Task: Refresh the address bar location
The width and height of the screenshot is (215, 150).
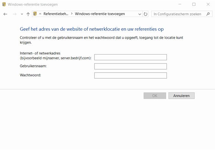Action: click(x=146, y=14)
